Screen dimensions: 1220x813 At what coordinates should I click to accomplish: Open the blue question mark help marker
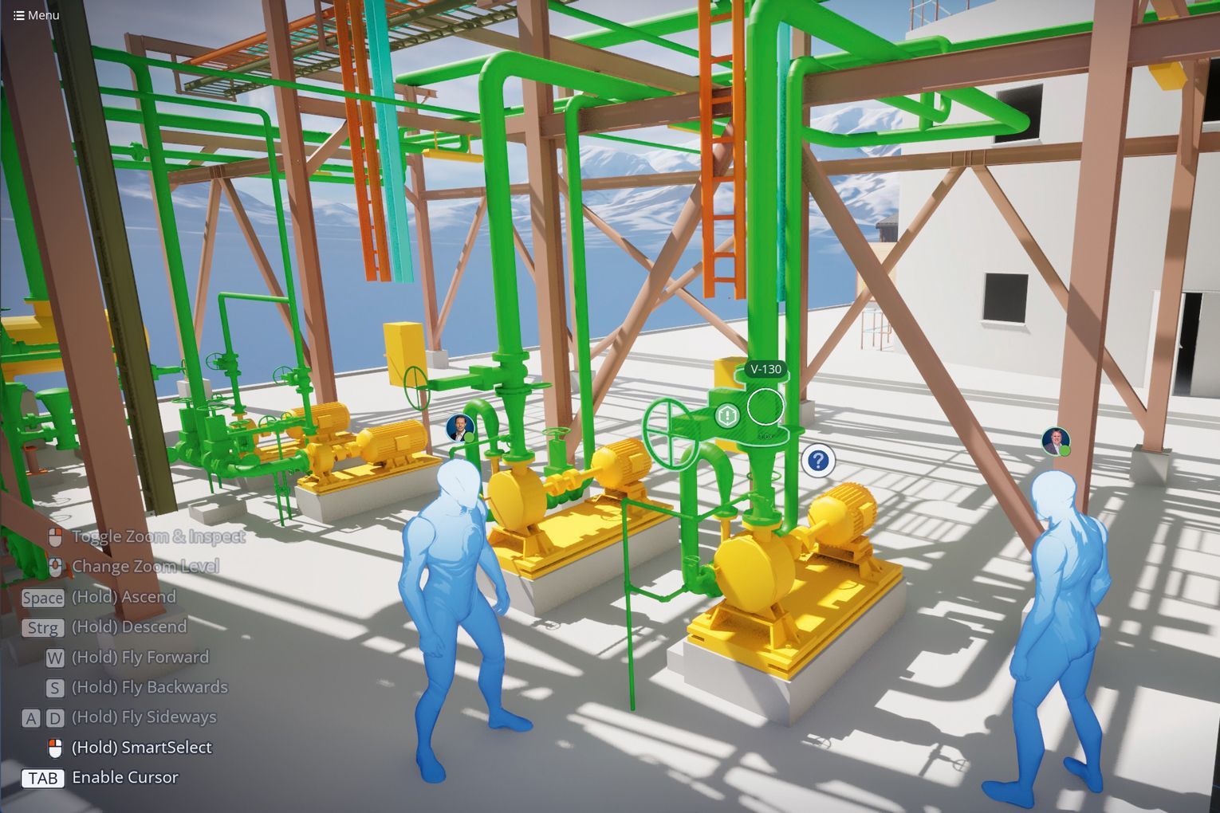[x=817, y=460]
